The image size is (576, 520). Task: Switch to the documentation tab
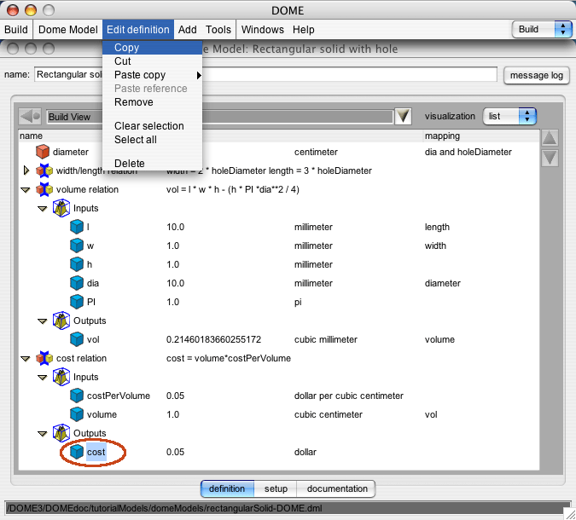[x=336, y=488]
